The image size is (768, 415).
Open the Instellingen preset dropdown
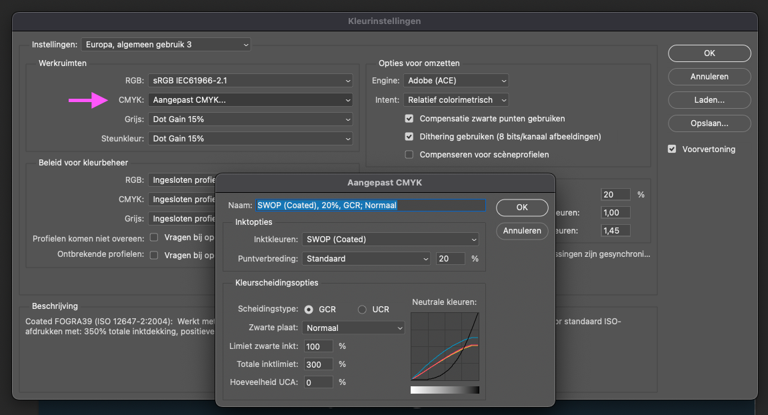166,45
